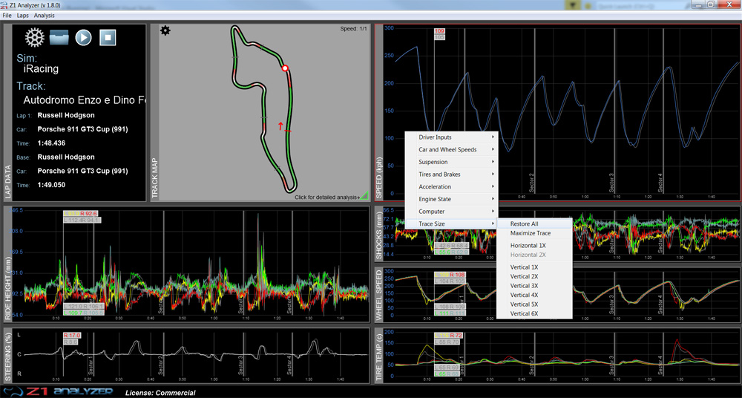Click lap time 1:48.436

click(x=51, y=143)
